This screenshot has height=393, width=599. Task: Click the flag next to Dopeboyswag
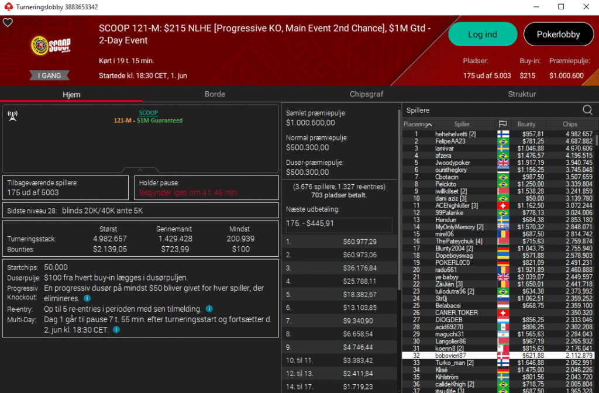click(502, 256)
